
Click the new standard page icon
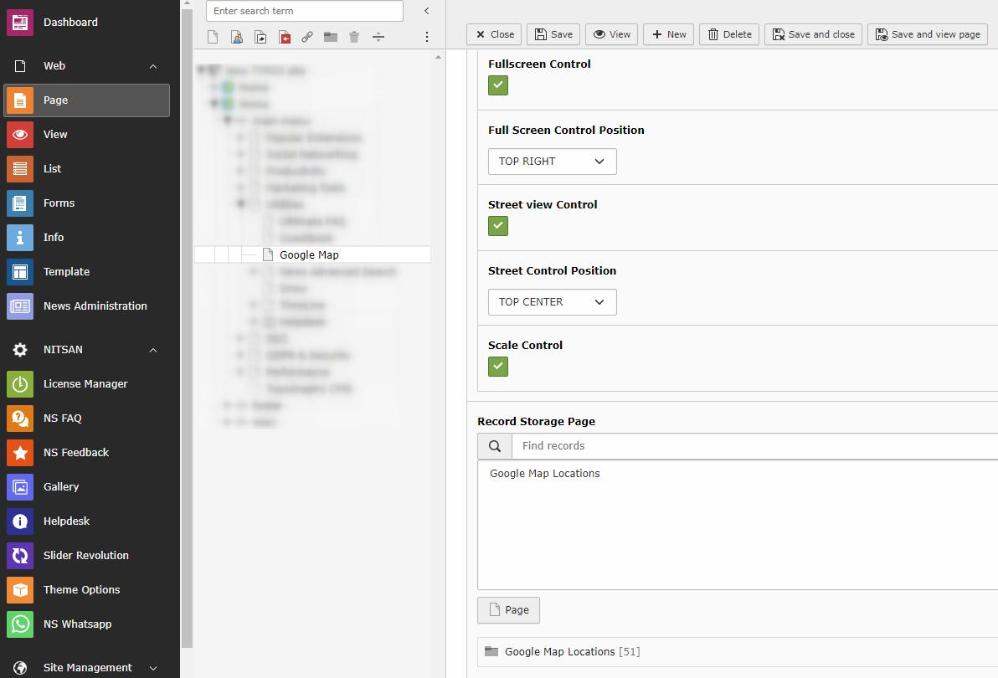213,37
